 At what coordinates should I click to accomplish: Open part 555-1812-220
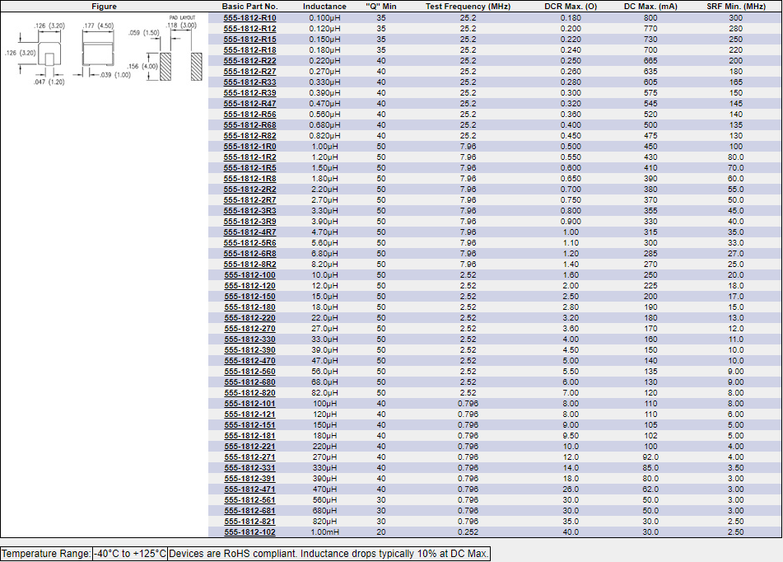[x=250, y=317]
